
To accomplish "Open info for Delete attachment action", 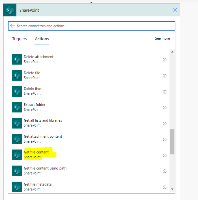I will 165,60.
